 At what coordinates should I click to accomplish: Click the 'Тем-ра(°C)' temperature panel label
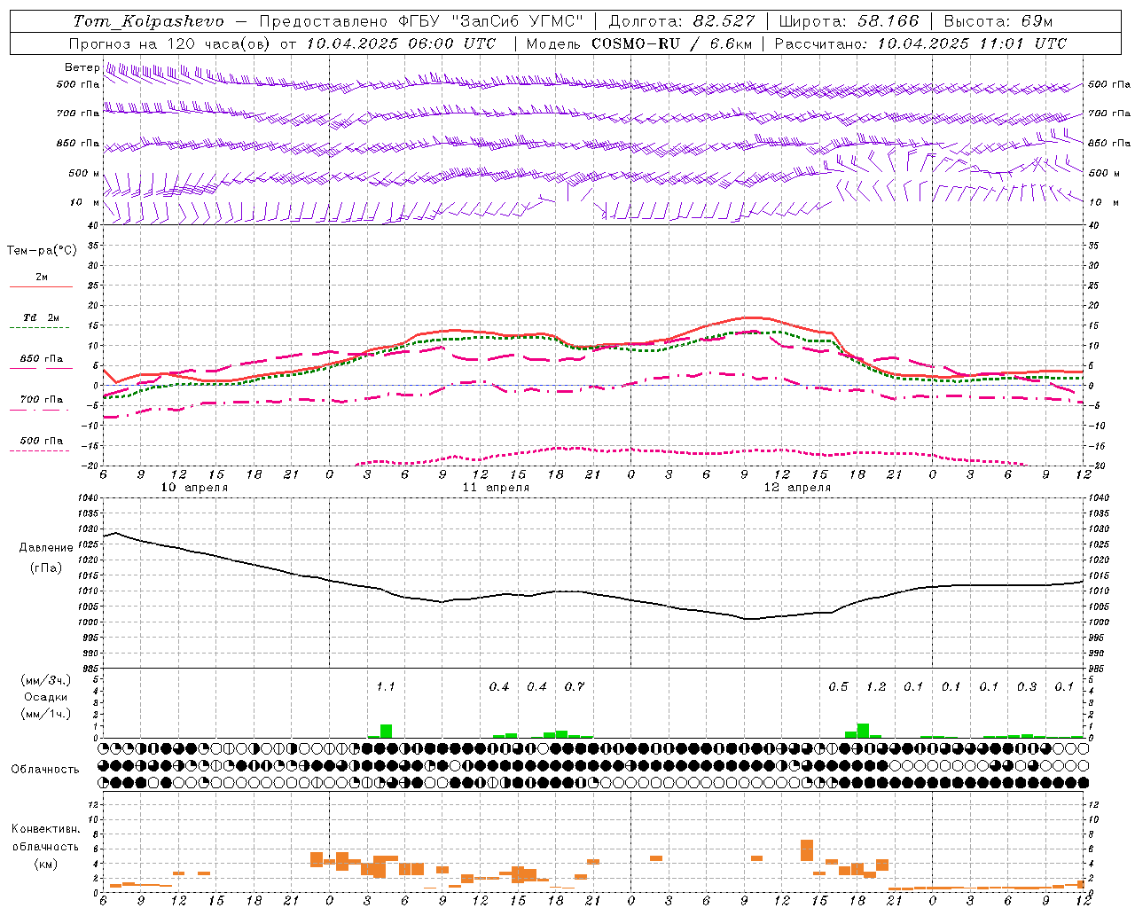(42, 251)
